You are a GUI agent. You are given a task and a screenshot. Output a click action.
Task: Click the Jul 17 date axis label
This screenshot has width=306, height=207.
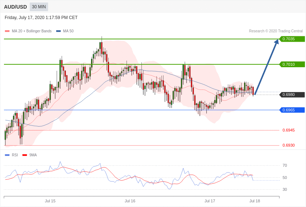tap(210, 201)
